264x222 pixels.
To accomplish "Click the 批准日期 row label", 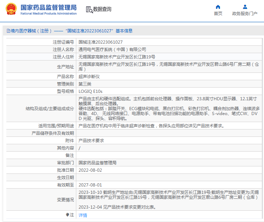I will 65,170.
